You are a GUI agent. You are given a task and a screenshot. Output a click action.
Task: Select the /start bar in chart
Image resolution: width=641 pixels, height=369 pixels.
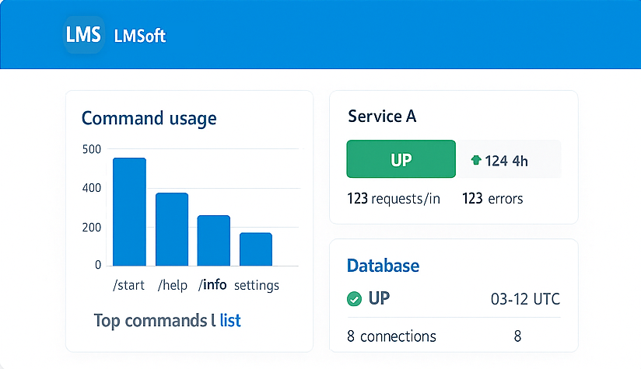click(129, 211)
